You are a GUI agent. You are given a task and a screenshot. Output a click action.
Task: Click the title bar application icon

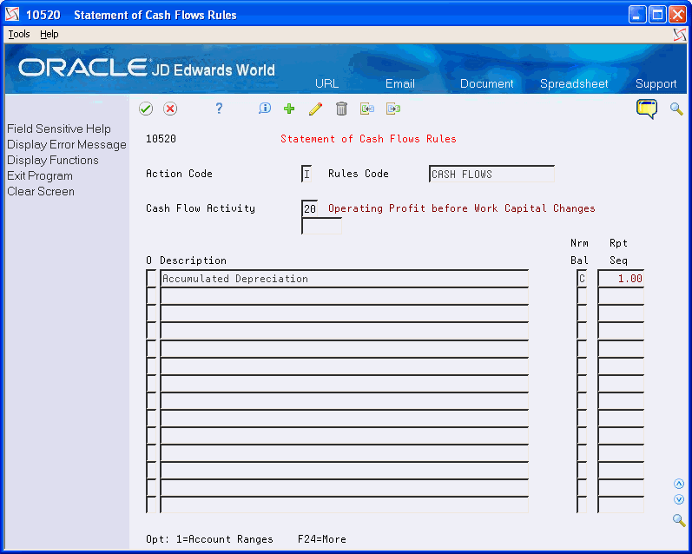tap(12, 15)
